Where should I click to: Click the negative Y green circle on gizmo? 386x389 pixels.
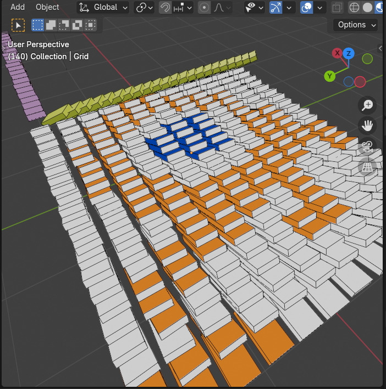click(367, 59)
